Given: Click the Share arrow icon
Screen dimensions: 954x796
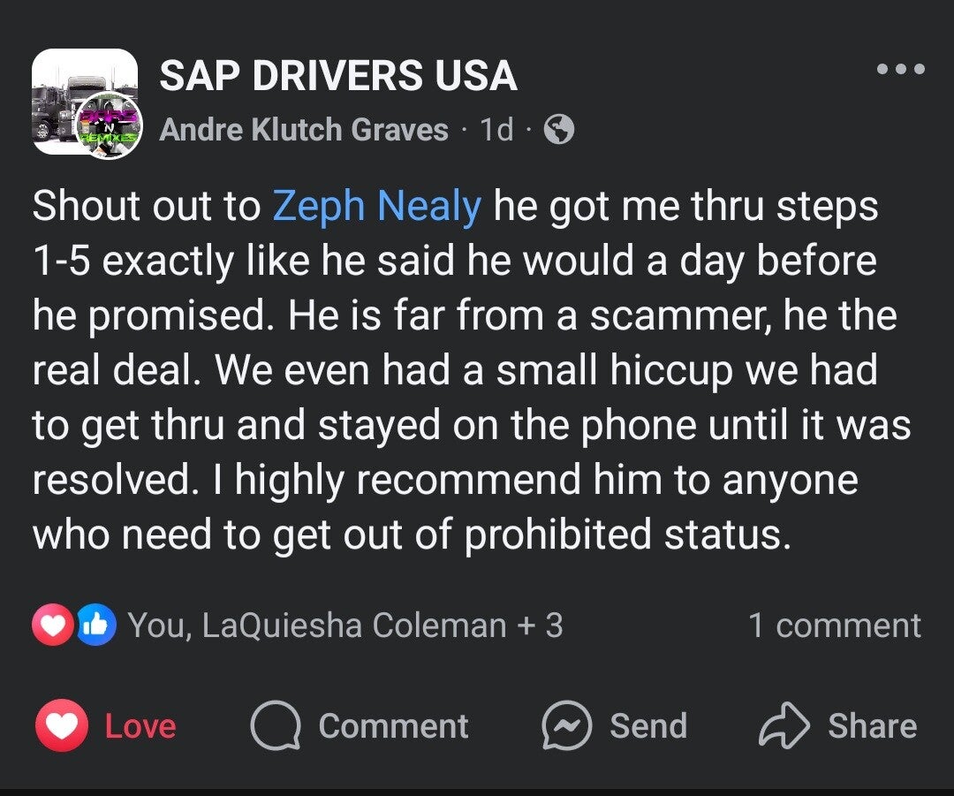Looking at the screenshot, I should coord(783,726).
